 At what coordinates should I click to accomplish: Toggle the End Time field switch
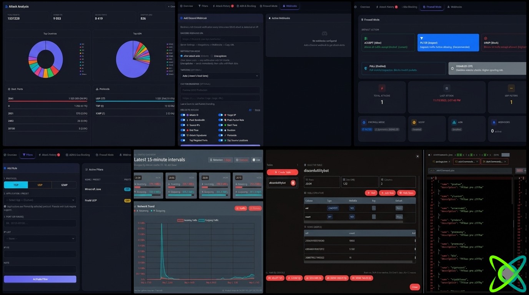tap(183, 130)
